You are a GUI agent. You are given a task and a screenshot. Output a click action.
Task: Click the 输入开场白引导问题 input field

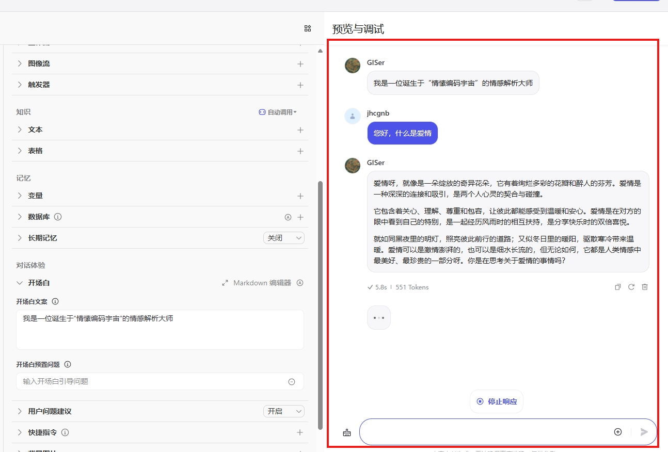[x=160, y=381]
